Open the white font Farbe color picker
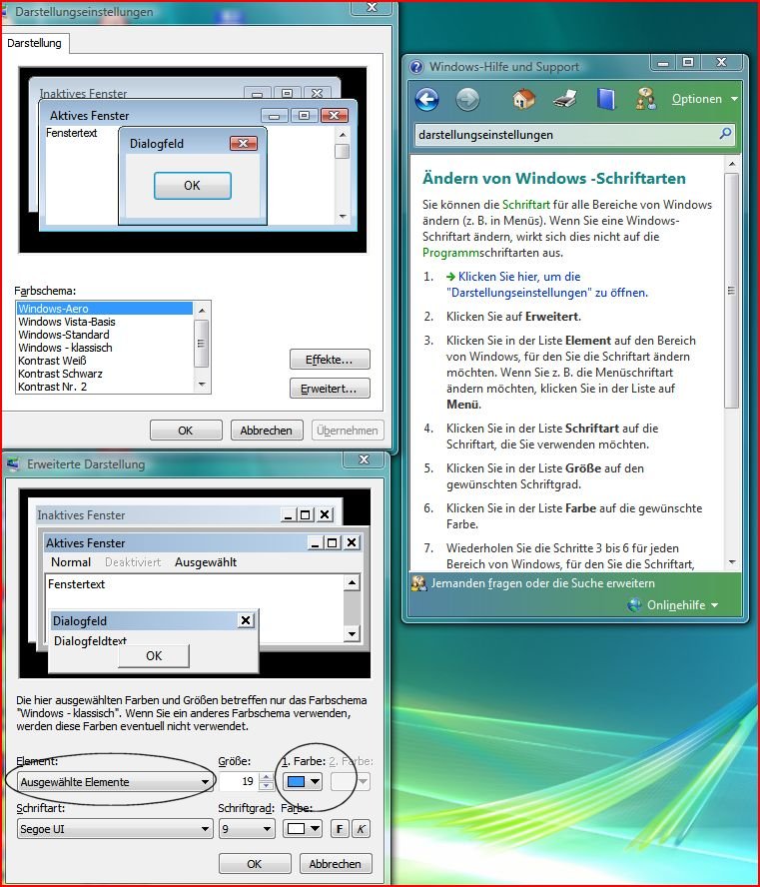Viewport: 760px width, 887px height. [303, 829]
